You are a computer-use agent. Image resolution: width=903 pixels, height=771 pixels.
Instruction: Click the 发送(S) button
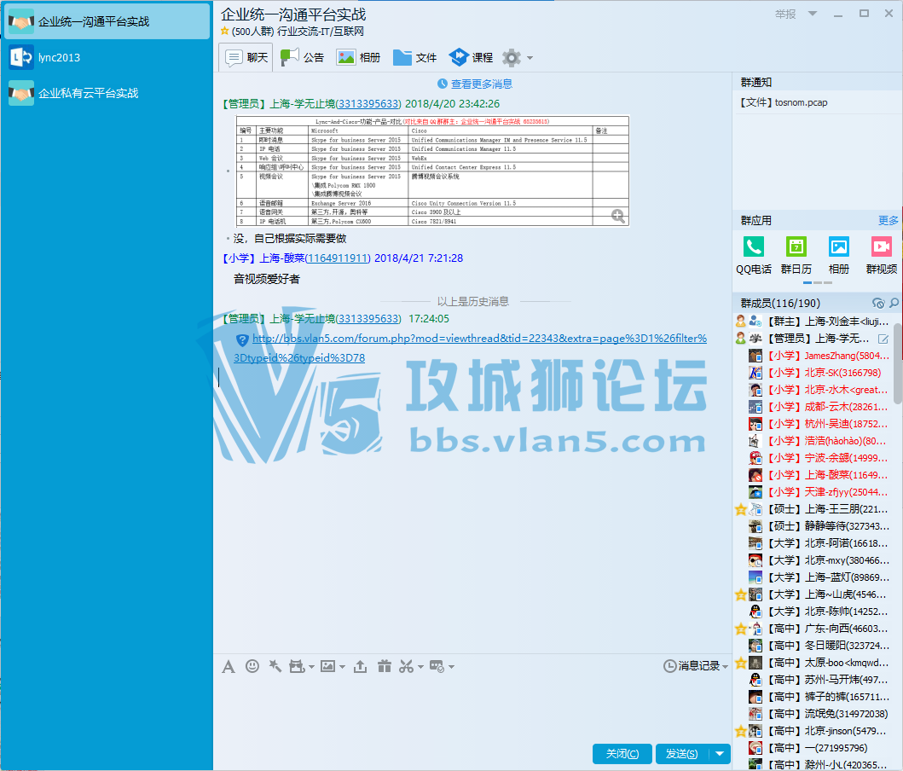coord(682,754)
